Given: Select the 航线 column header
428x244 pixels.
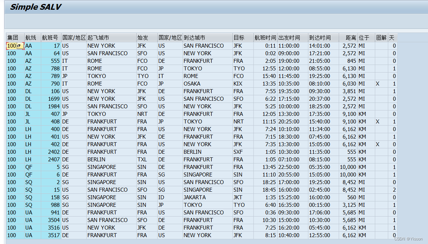Looking at the screenshot, I should [x=33, y=38].
